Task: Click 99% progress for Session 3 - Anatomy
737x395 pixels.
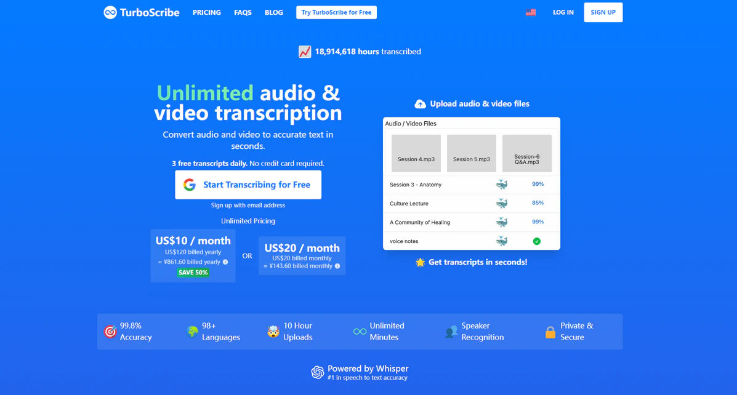Action: pyautogui.click(x=538, y=184)
